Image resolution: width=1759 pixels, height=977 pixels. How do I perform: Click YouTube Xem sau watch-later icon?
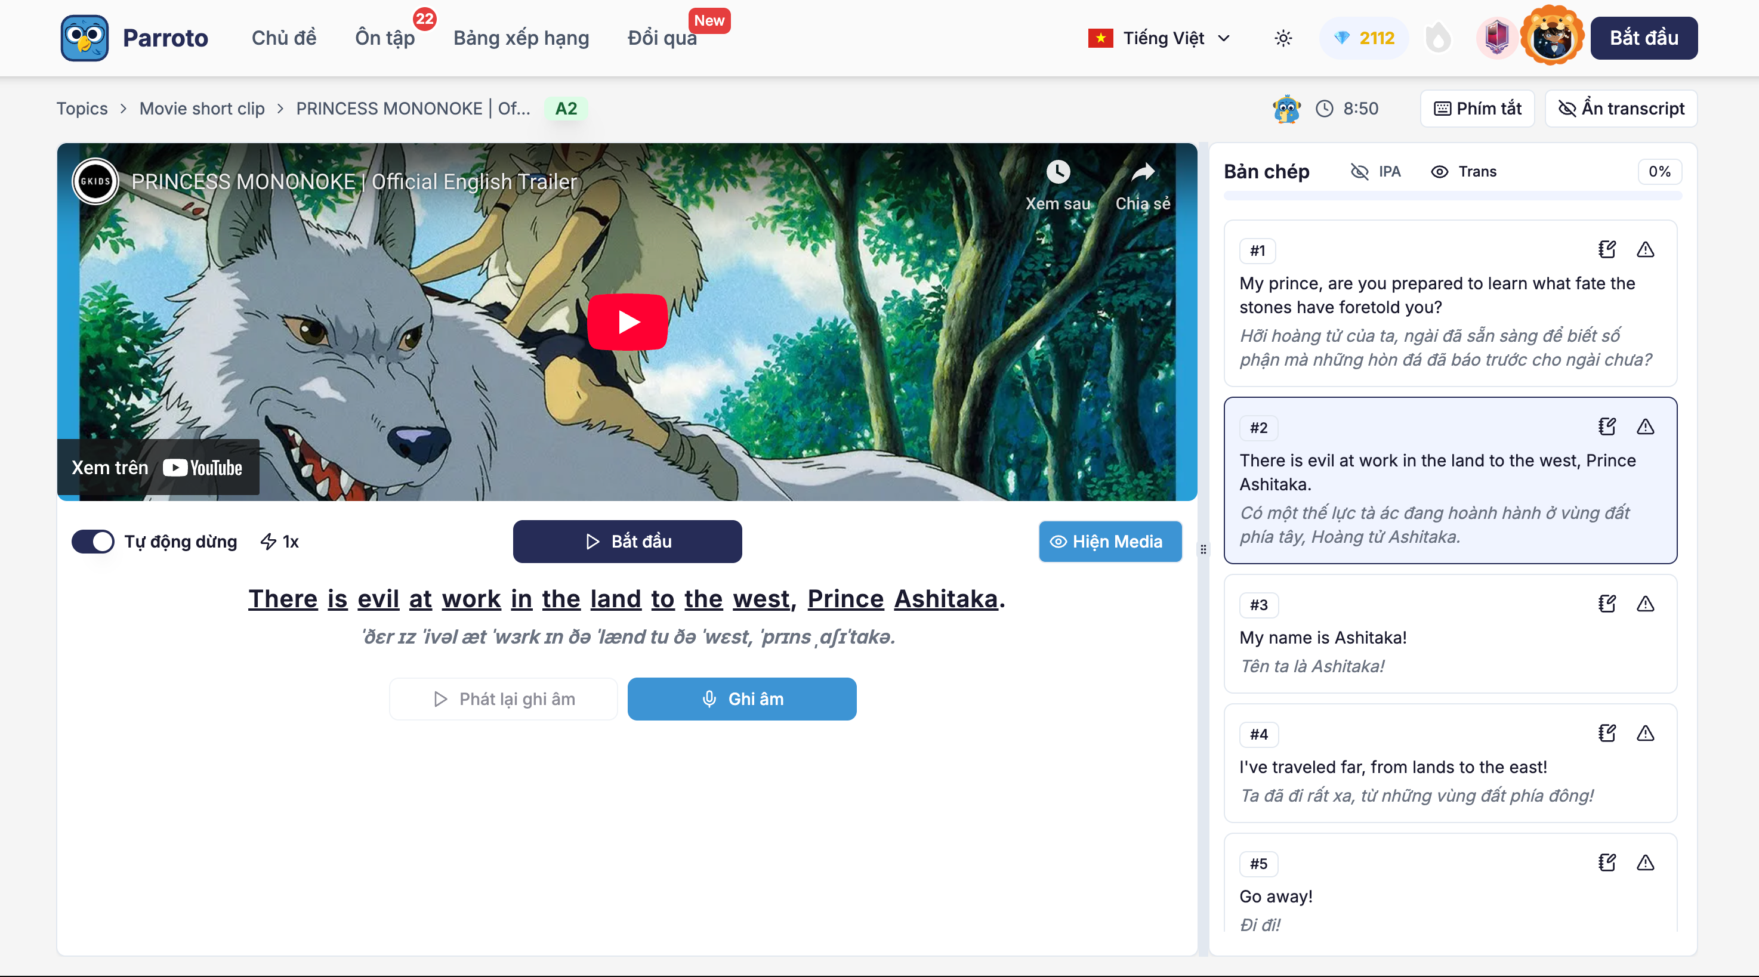pyautogui.click(x=1058, y=171)
